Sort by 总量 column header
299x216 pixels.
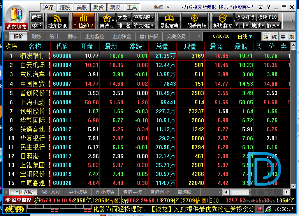point(162,46)
